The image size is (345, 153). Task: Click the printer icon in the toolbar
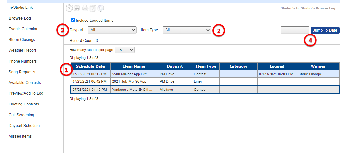(85, 8)
